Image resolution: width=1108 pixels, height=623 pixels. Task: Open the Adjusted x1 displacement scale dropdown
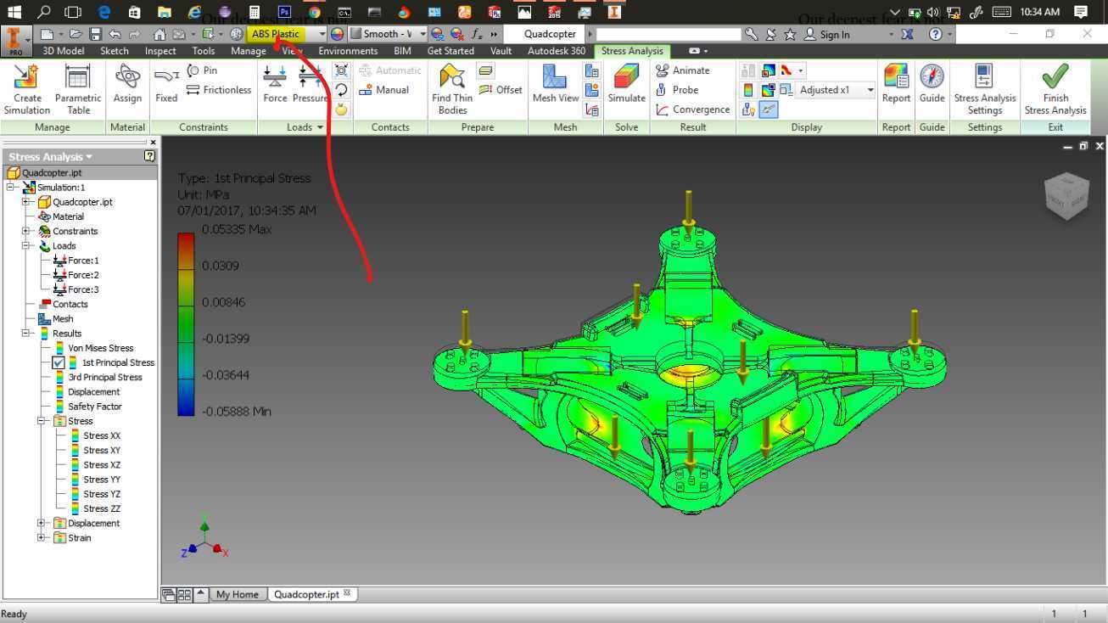click(x=870, y=90)
